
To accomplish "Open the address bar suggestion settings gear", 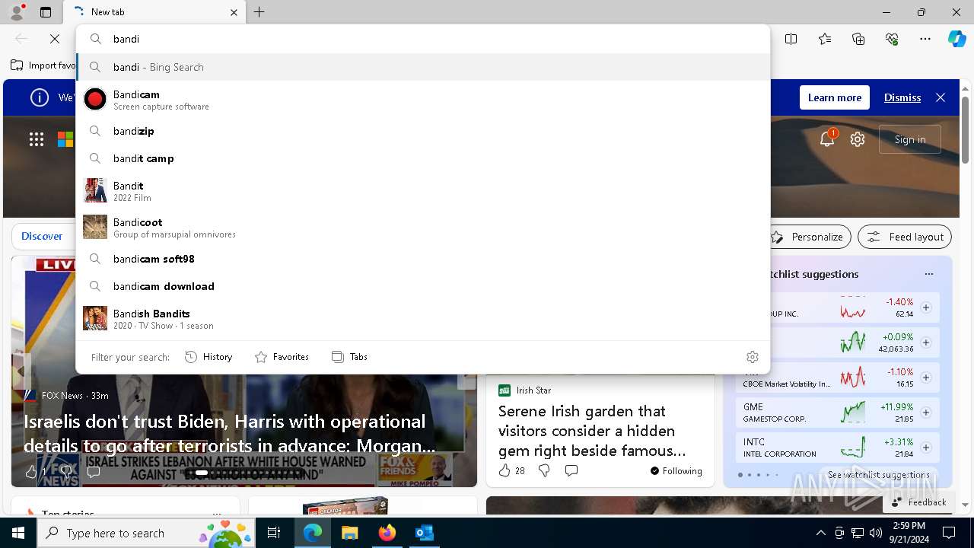I will tap(753, 357).
